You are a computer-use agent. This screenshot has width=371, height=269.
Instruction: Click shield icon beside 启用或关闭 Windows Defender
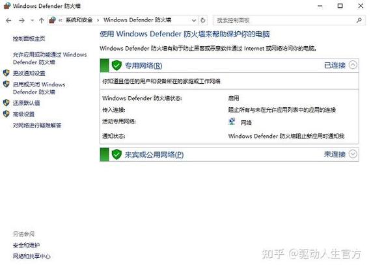(x=7, y=84)
